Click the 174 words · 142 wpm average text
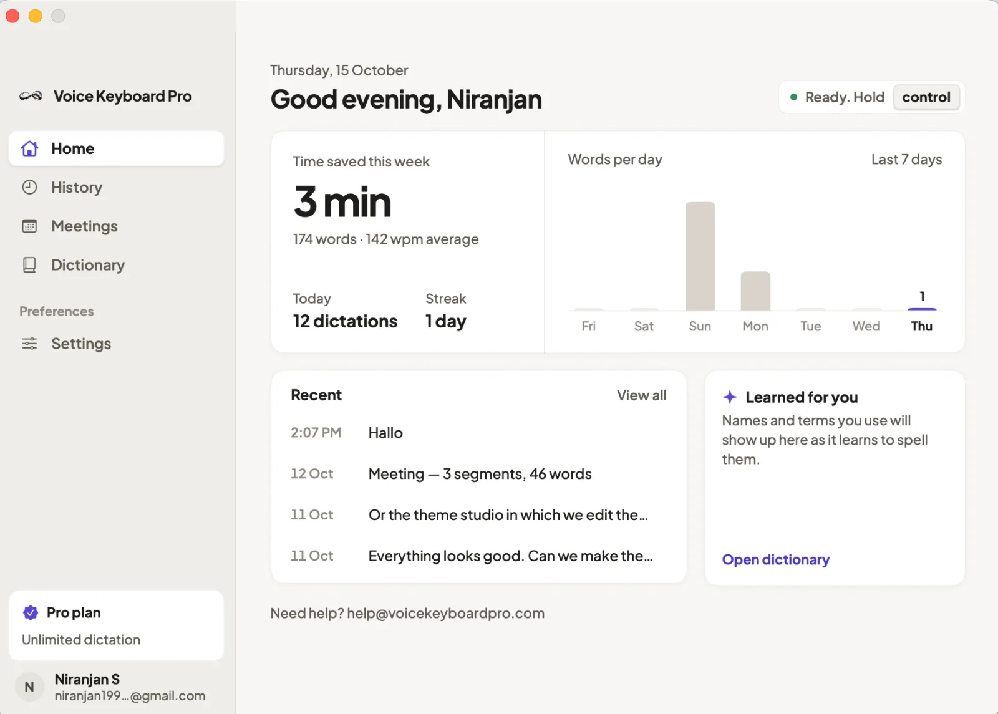This screenshot has height=714, width=998. [x=385, y=239]
